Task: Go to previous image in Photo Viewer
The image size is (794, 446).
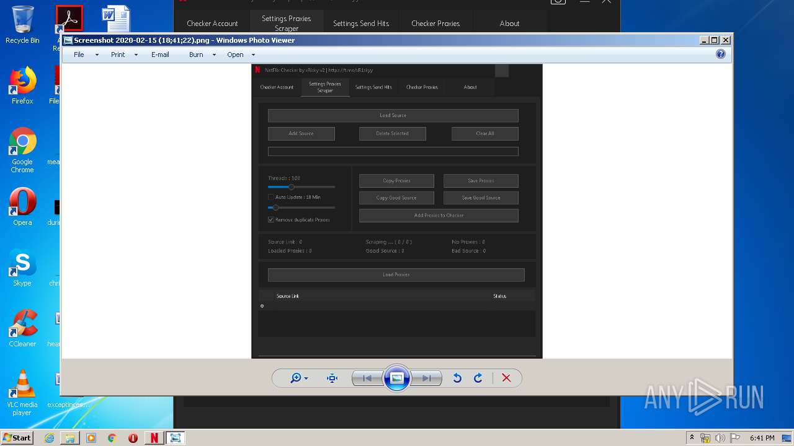Action: (367, 378)
